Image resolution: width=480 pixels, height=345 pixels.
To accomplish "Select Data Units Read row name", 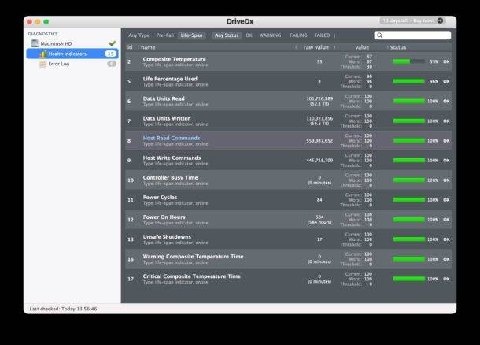I will coord(164,98).
